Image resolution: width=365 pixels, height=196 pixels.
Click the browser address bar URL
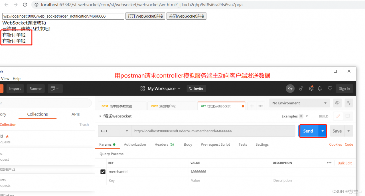pos(142,5)
